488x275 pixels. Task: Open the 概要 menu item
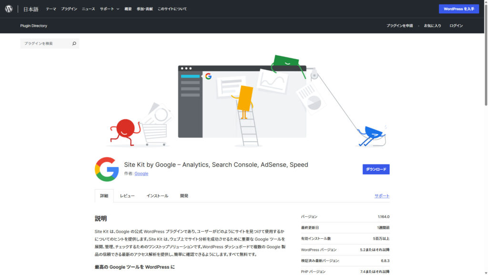(x=128, y=9)
